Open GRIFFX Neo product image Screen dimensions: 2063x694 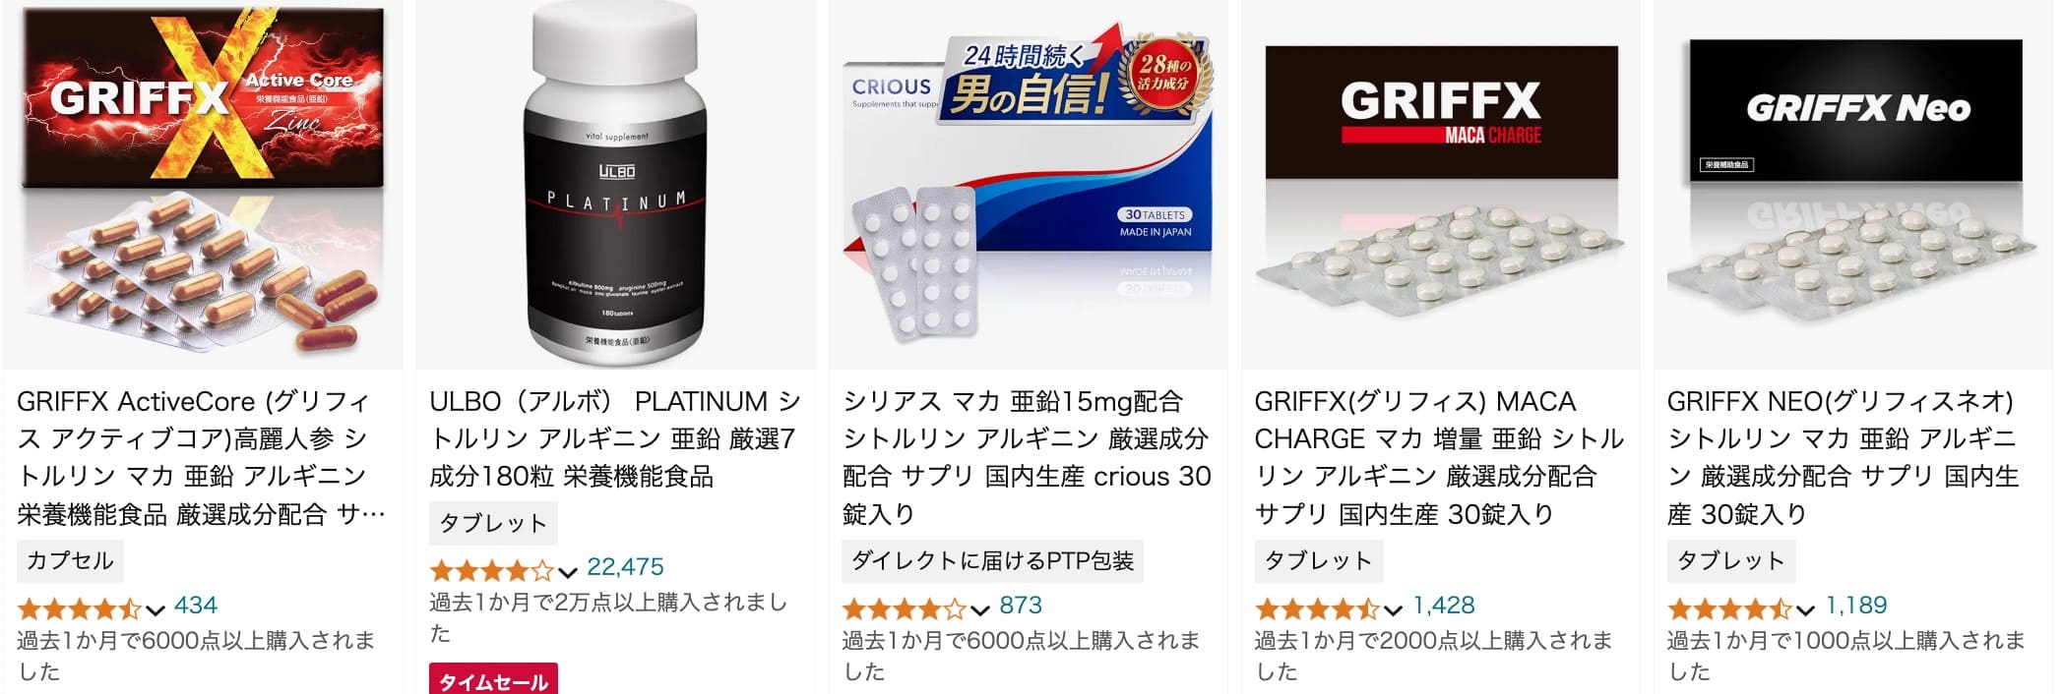click(x=1853, y=183)
